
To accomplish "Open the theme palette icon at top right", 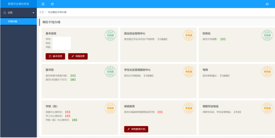I will coord(267,4).
